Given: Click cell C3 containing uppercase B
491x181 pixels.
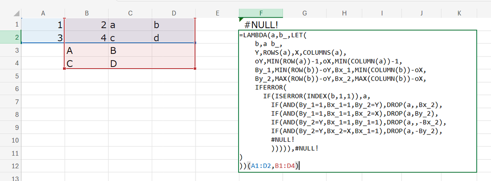Looking at the screenshot, I should coord(130,51).
